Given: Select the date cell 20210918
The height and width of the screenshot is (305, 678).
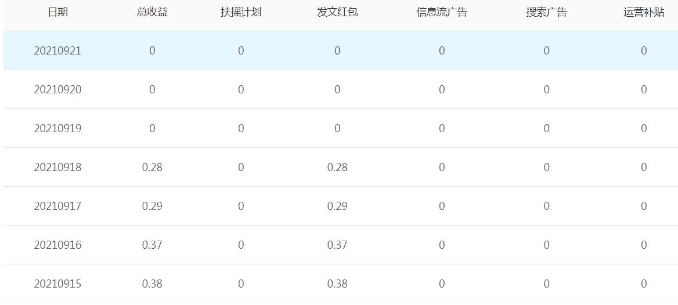Looking at the screenshot, I should coord(57,168).
